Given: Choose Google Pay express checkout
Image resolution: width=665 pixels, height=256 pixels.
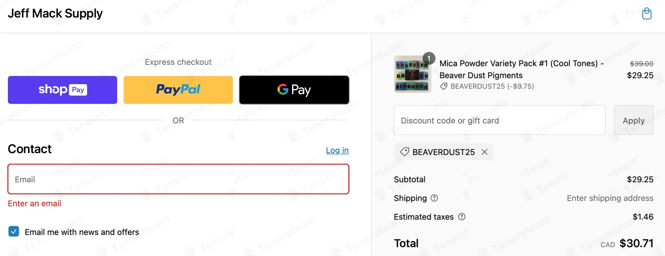Looking at the screenshot, I should 294,90.
